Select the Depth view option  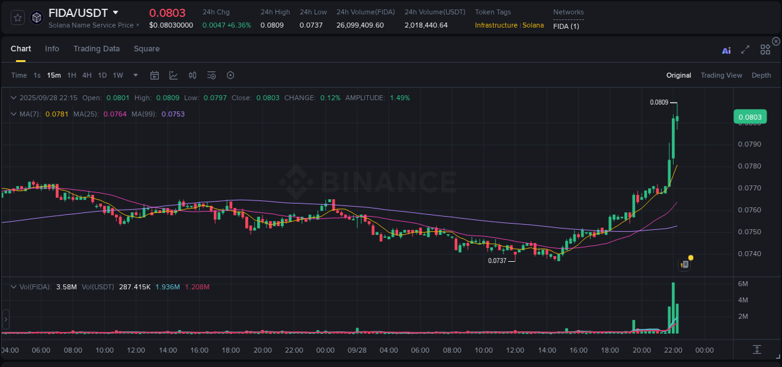(x=761, y=75)
